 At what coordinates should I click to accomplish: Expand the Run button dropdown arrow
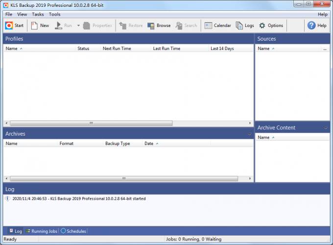78,25
